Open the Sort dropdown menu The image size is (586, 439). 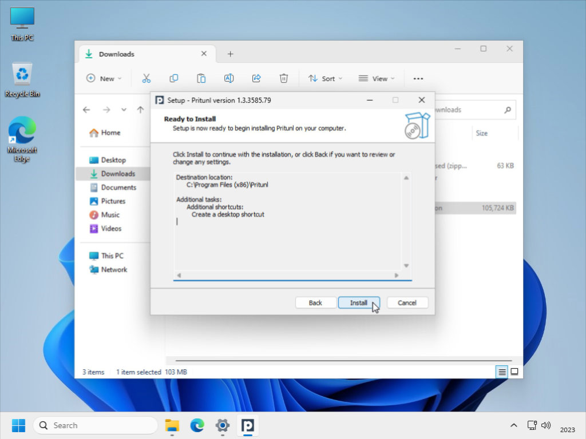(325, 78)
